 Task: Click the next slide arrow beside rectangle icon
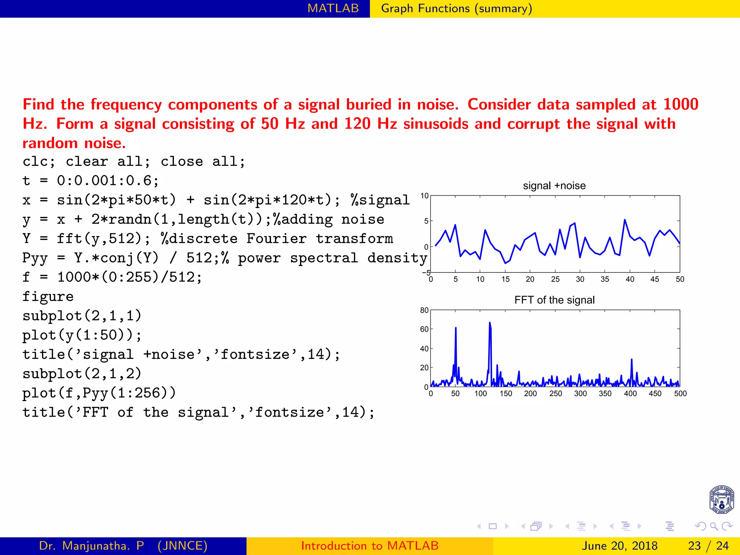(x=507, y=526)
